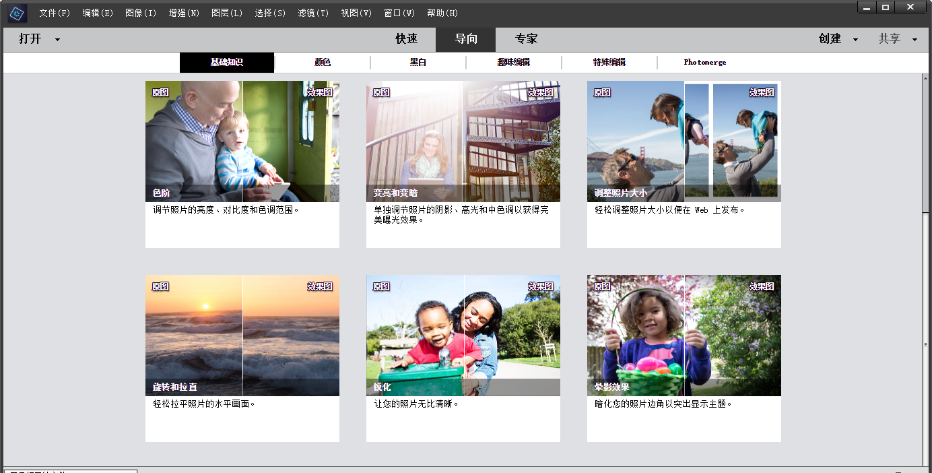Open the 图层(L) menu
The width and height of the screenshot is (932, 473).
[227, 13]
